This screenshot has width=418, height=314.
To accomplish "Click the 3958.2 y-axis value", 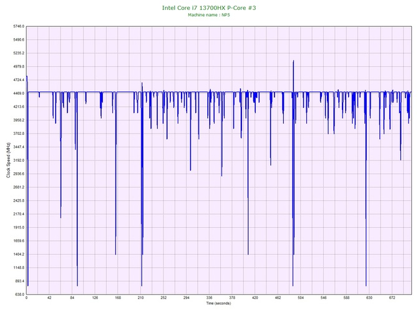I will [x=19, y=120].
